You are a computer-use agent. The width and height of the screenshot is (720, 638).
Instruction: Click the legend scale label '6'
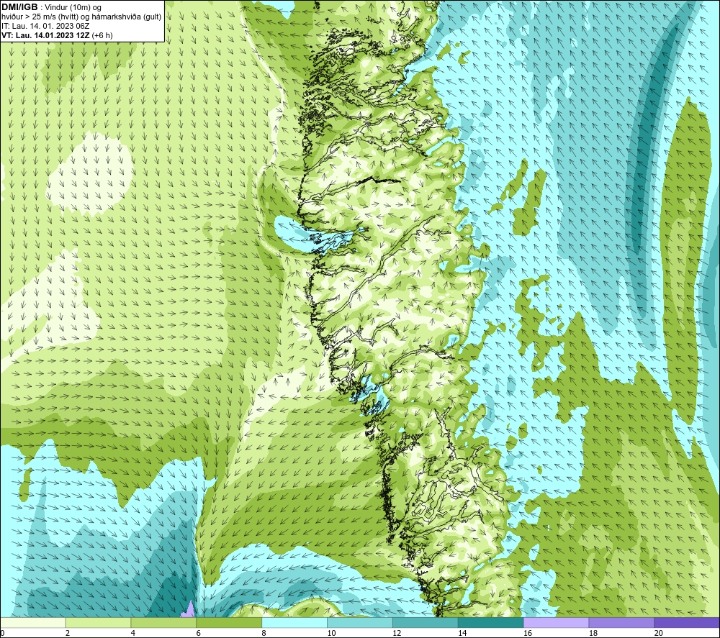pos(199,633)
